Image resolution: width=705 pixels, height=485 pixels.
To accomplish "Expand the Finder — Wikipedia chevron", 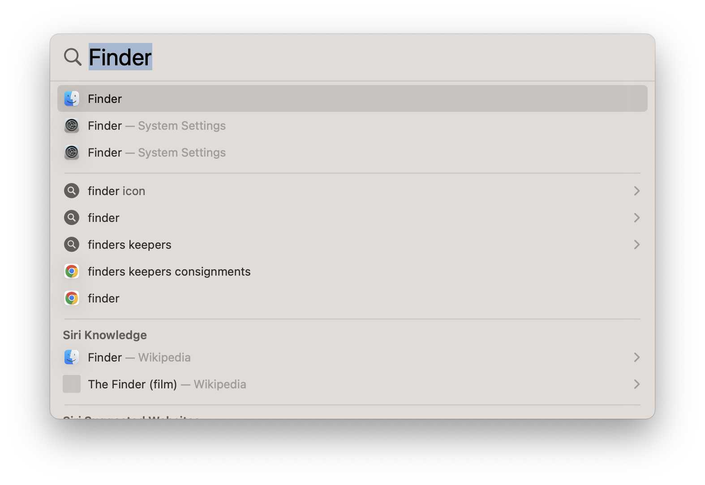I will 636,357.
